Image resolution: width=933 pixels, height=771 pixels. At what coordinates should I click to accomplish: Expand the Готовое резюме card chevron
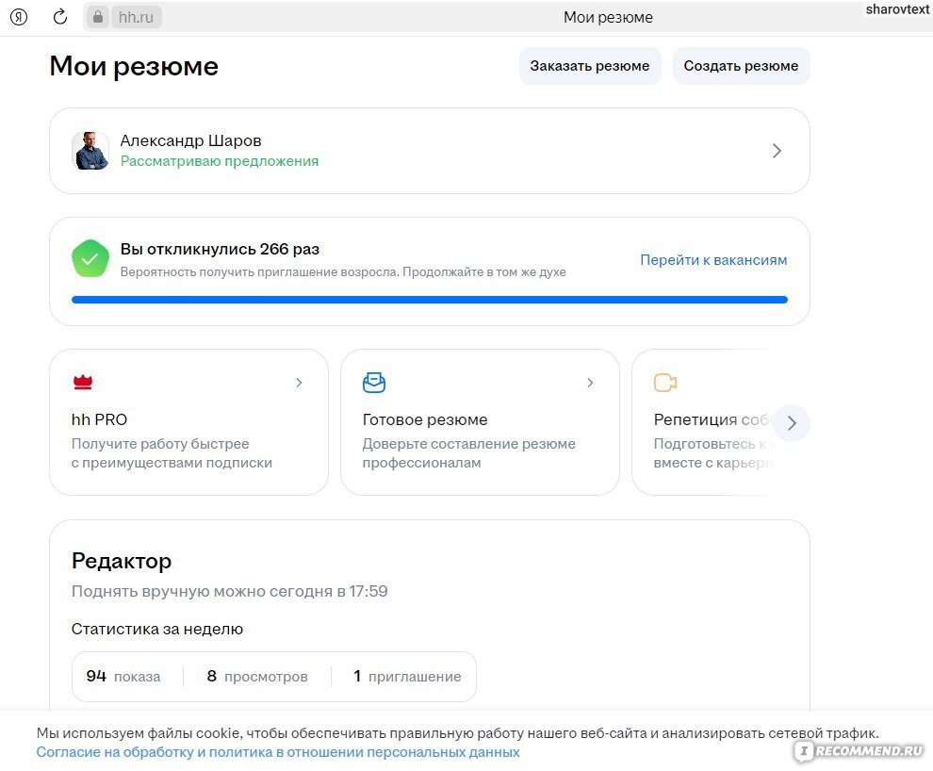590,383
